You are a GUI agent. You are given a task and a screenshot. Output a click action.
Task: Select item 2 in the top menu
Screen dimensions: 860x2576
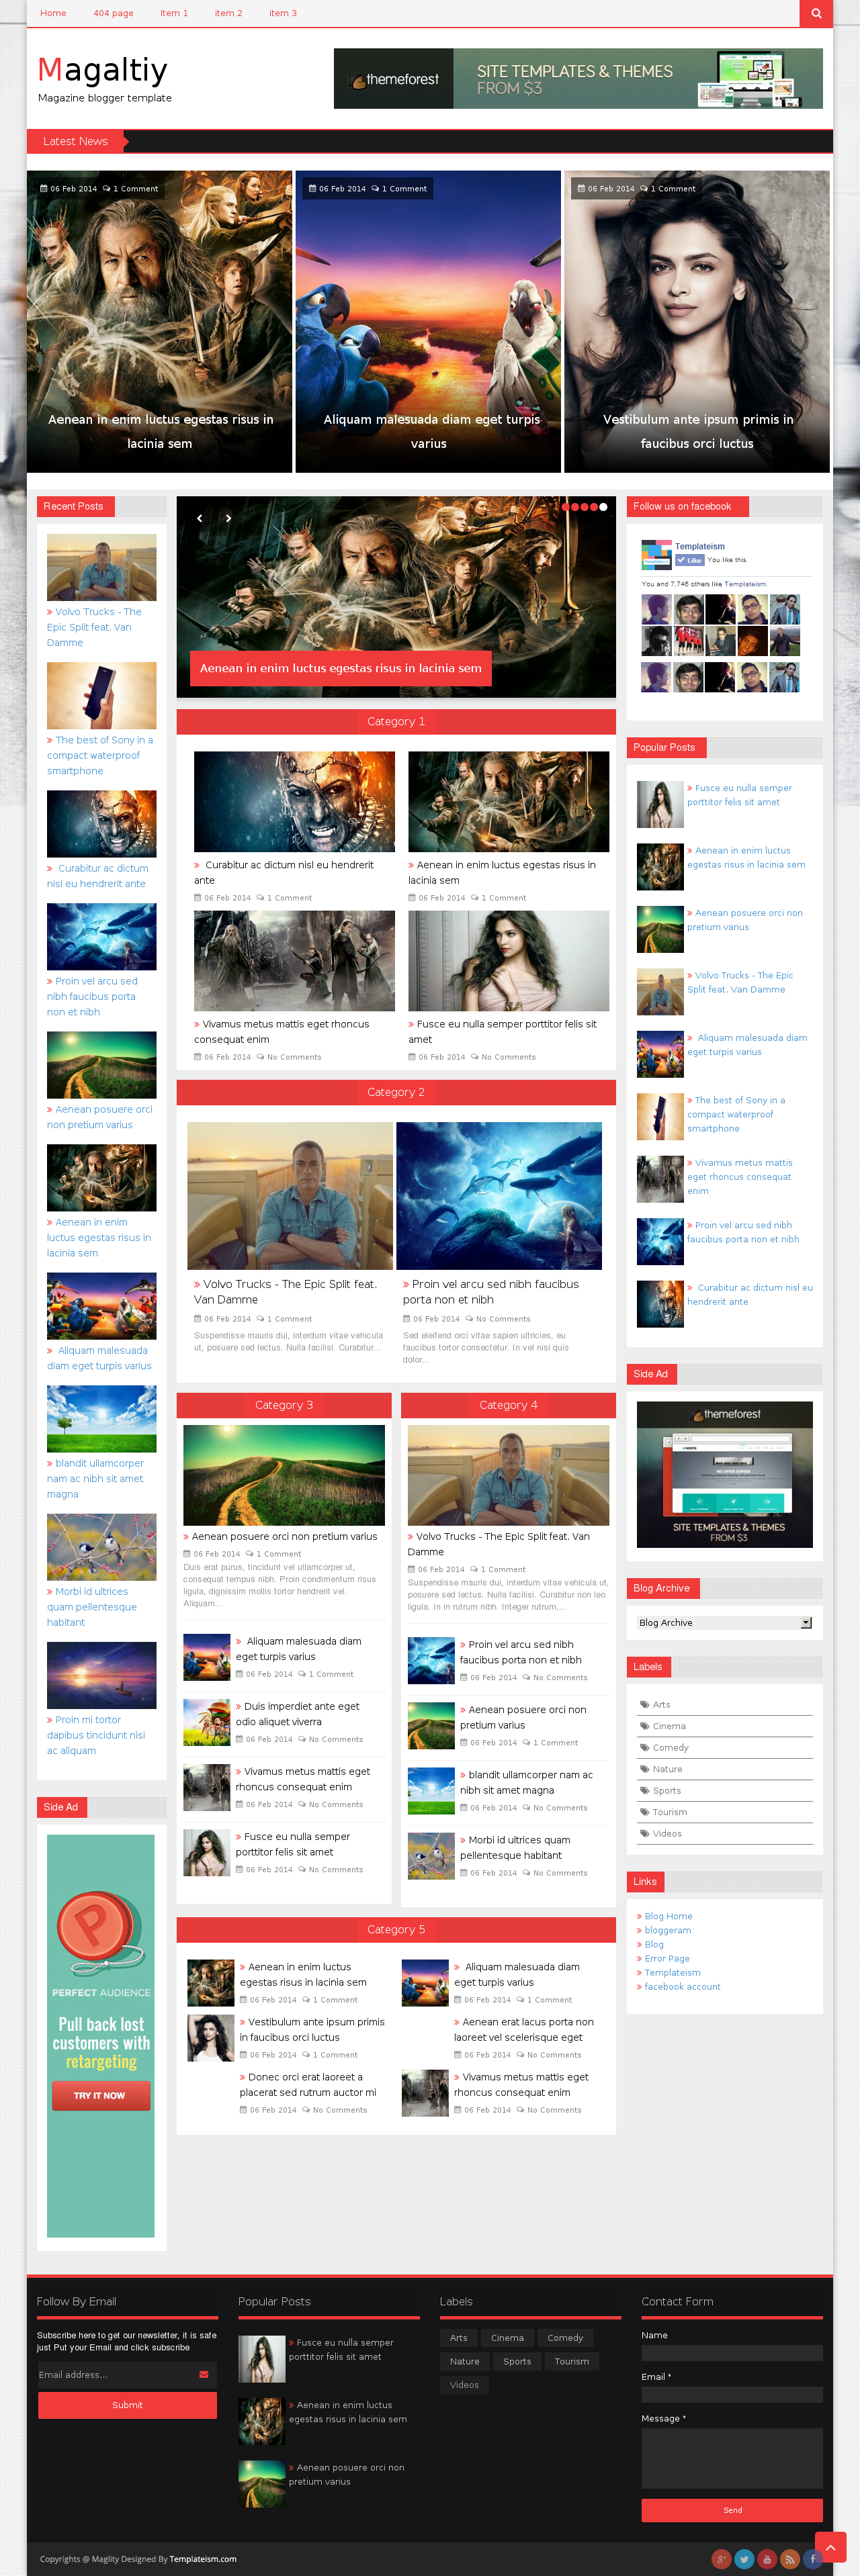point(228,13)
